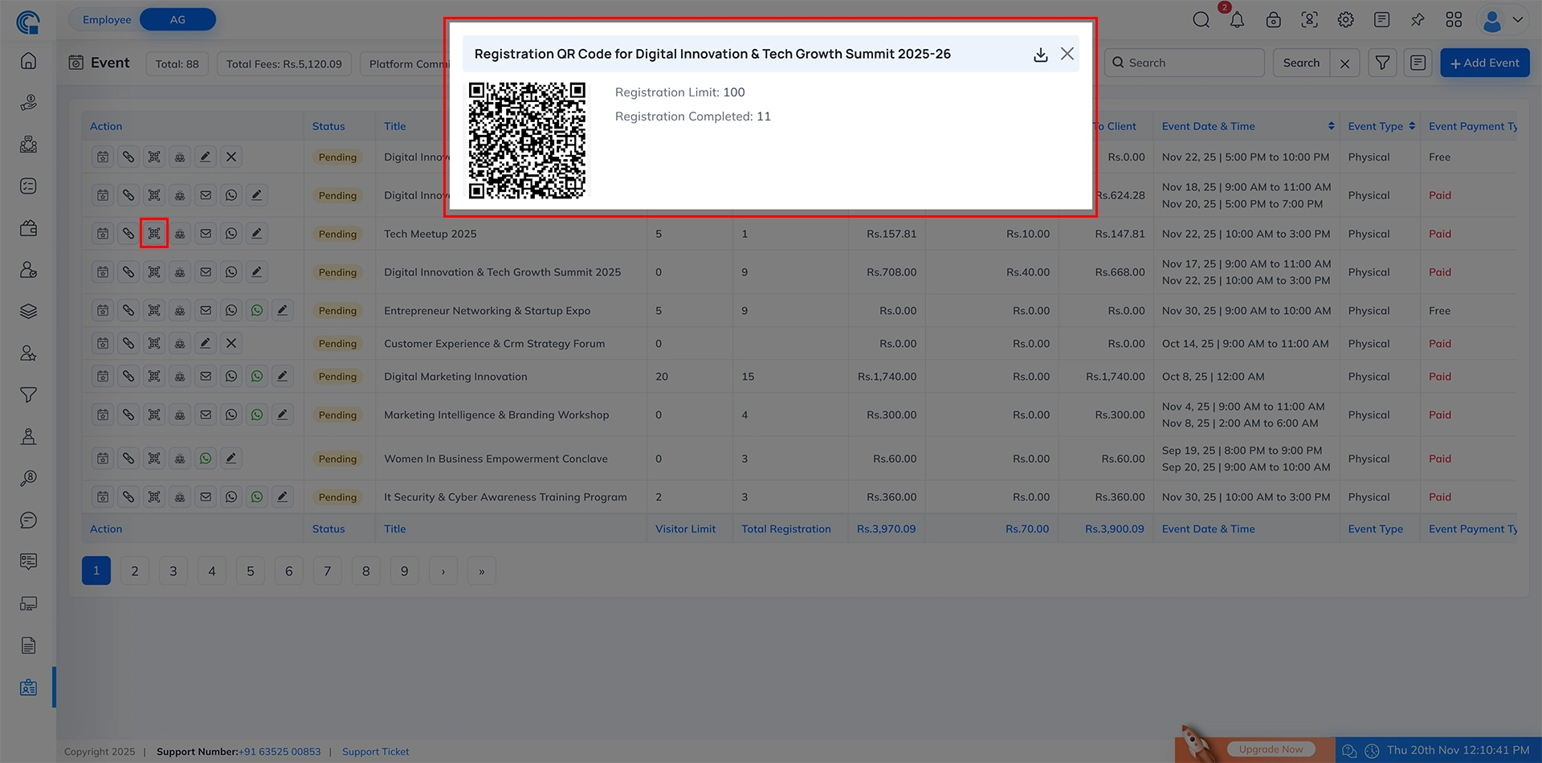Send email for Marketing Intelligence & Branding Workshop row
The image size is (1542, 763).
click(206, 414)
